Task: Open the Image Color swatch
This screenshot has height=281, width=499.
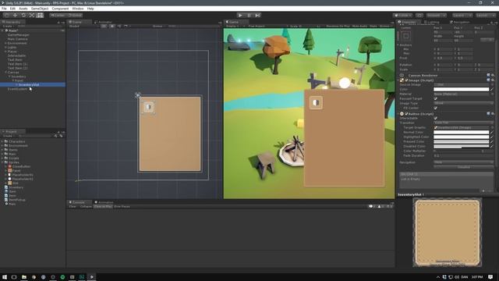Action: 461,89
